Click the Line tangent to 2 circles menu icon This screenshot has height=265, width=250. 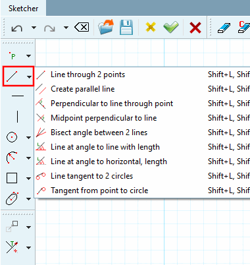(41, 176)
